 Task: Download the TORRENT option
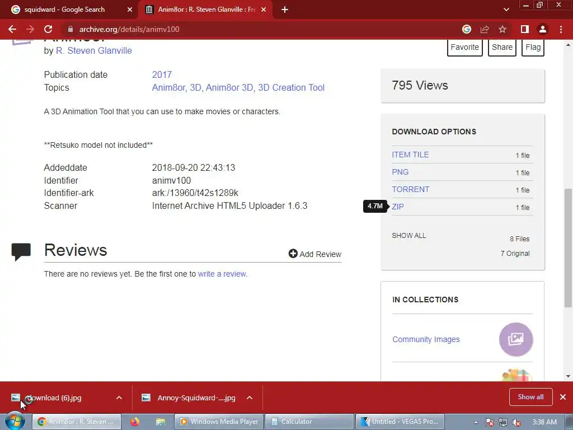tap(410, 189)
